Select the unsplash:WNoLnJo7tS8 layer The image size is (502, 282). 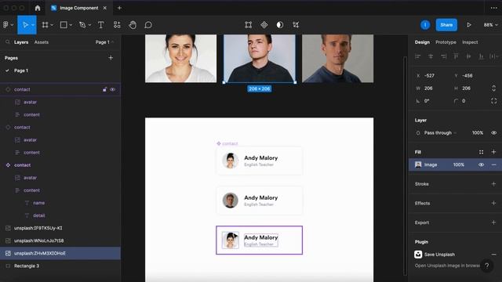tap(60, 240)
